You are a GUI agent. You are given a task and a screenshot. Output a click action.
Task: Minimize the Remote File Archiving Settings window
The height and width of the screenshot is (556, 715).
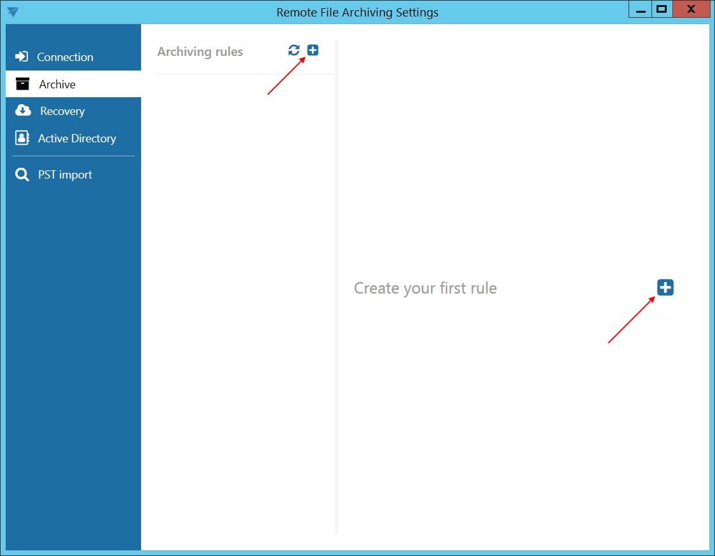[641, 10]
